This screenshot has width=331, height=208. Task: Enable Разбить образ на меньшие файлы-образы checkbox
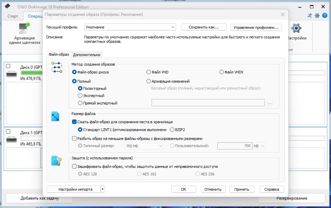[74, 138]
